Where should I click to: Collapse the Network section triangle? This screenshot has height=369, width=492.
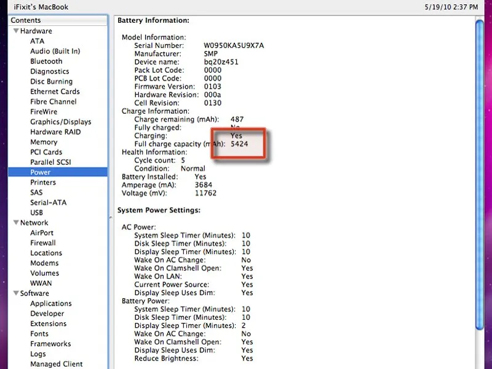[x=15, y=223]
